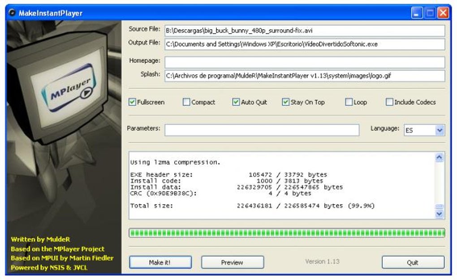Image resolution: width=457 pixels, height=280 pixels.
Task: Click 'Based on MPUI by Martin Fiedler' text
Action: (x=62, y=258)
